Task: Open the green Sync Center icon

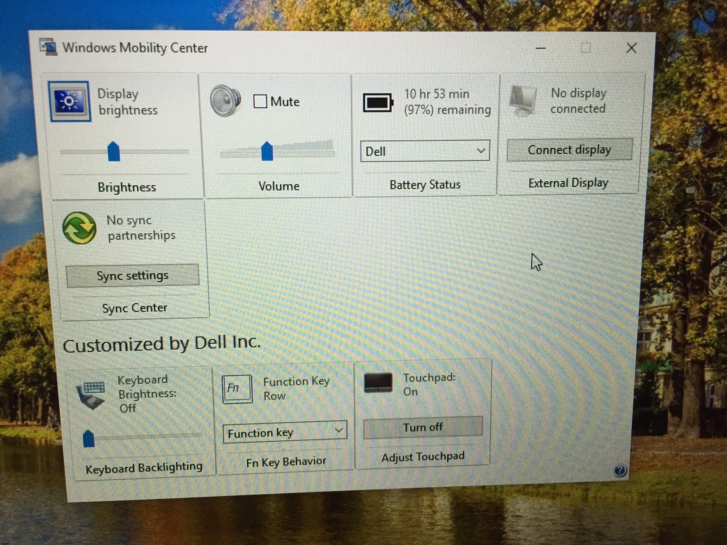Action: (79, 228)
